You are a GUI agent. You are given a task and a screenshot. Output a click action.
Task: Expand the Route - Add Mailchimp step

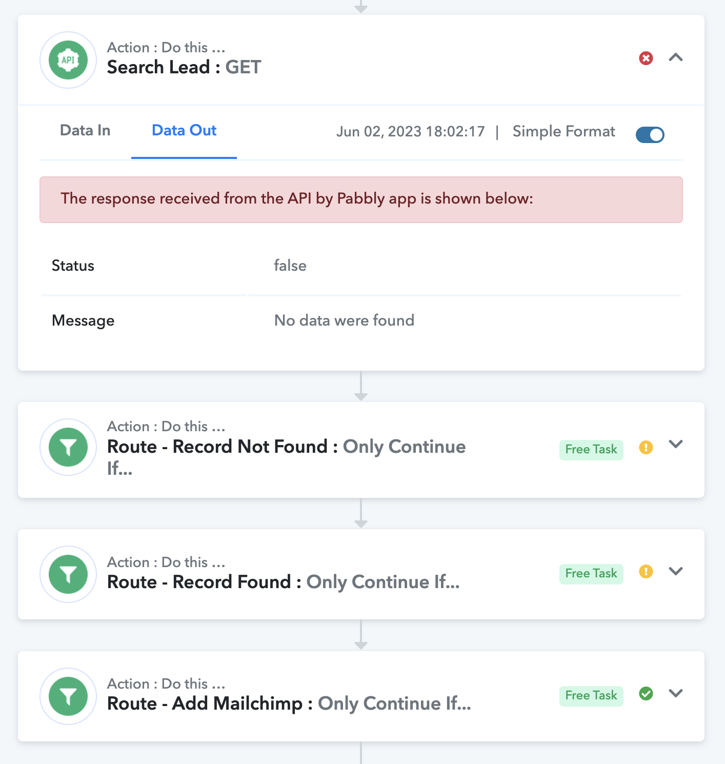(676, 693)
